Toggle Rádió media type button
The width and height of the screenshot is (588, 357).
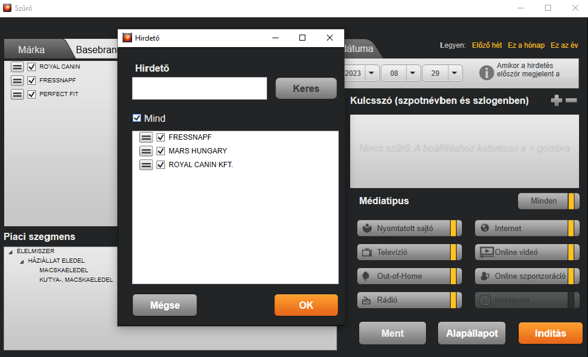409,300
